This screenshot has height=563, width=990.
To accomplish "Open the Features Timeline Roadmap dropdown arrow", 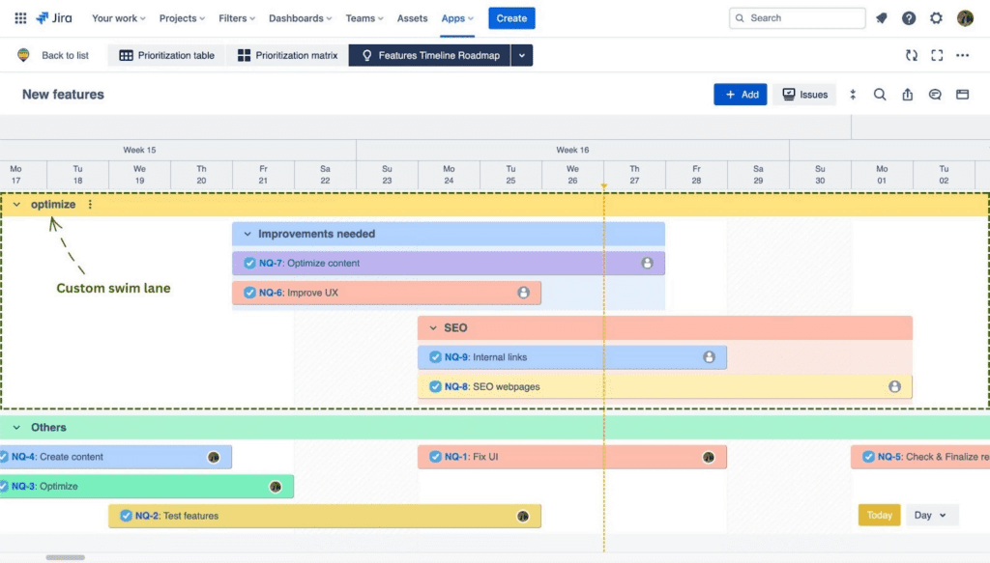I will (521, 55).
